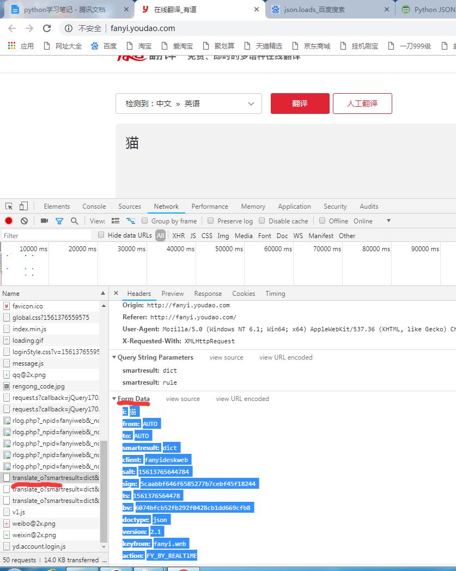Tick the Hide data URLs checkbox
Image resolution: width=456 pixels, height=571 pixels.
pyautogui.click(x=101, y=235)
